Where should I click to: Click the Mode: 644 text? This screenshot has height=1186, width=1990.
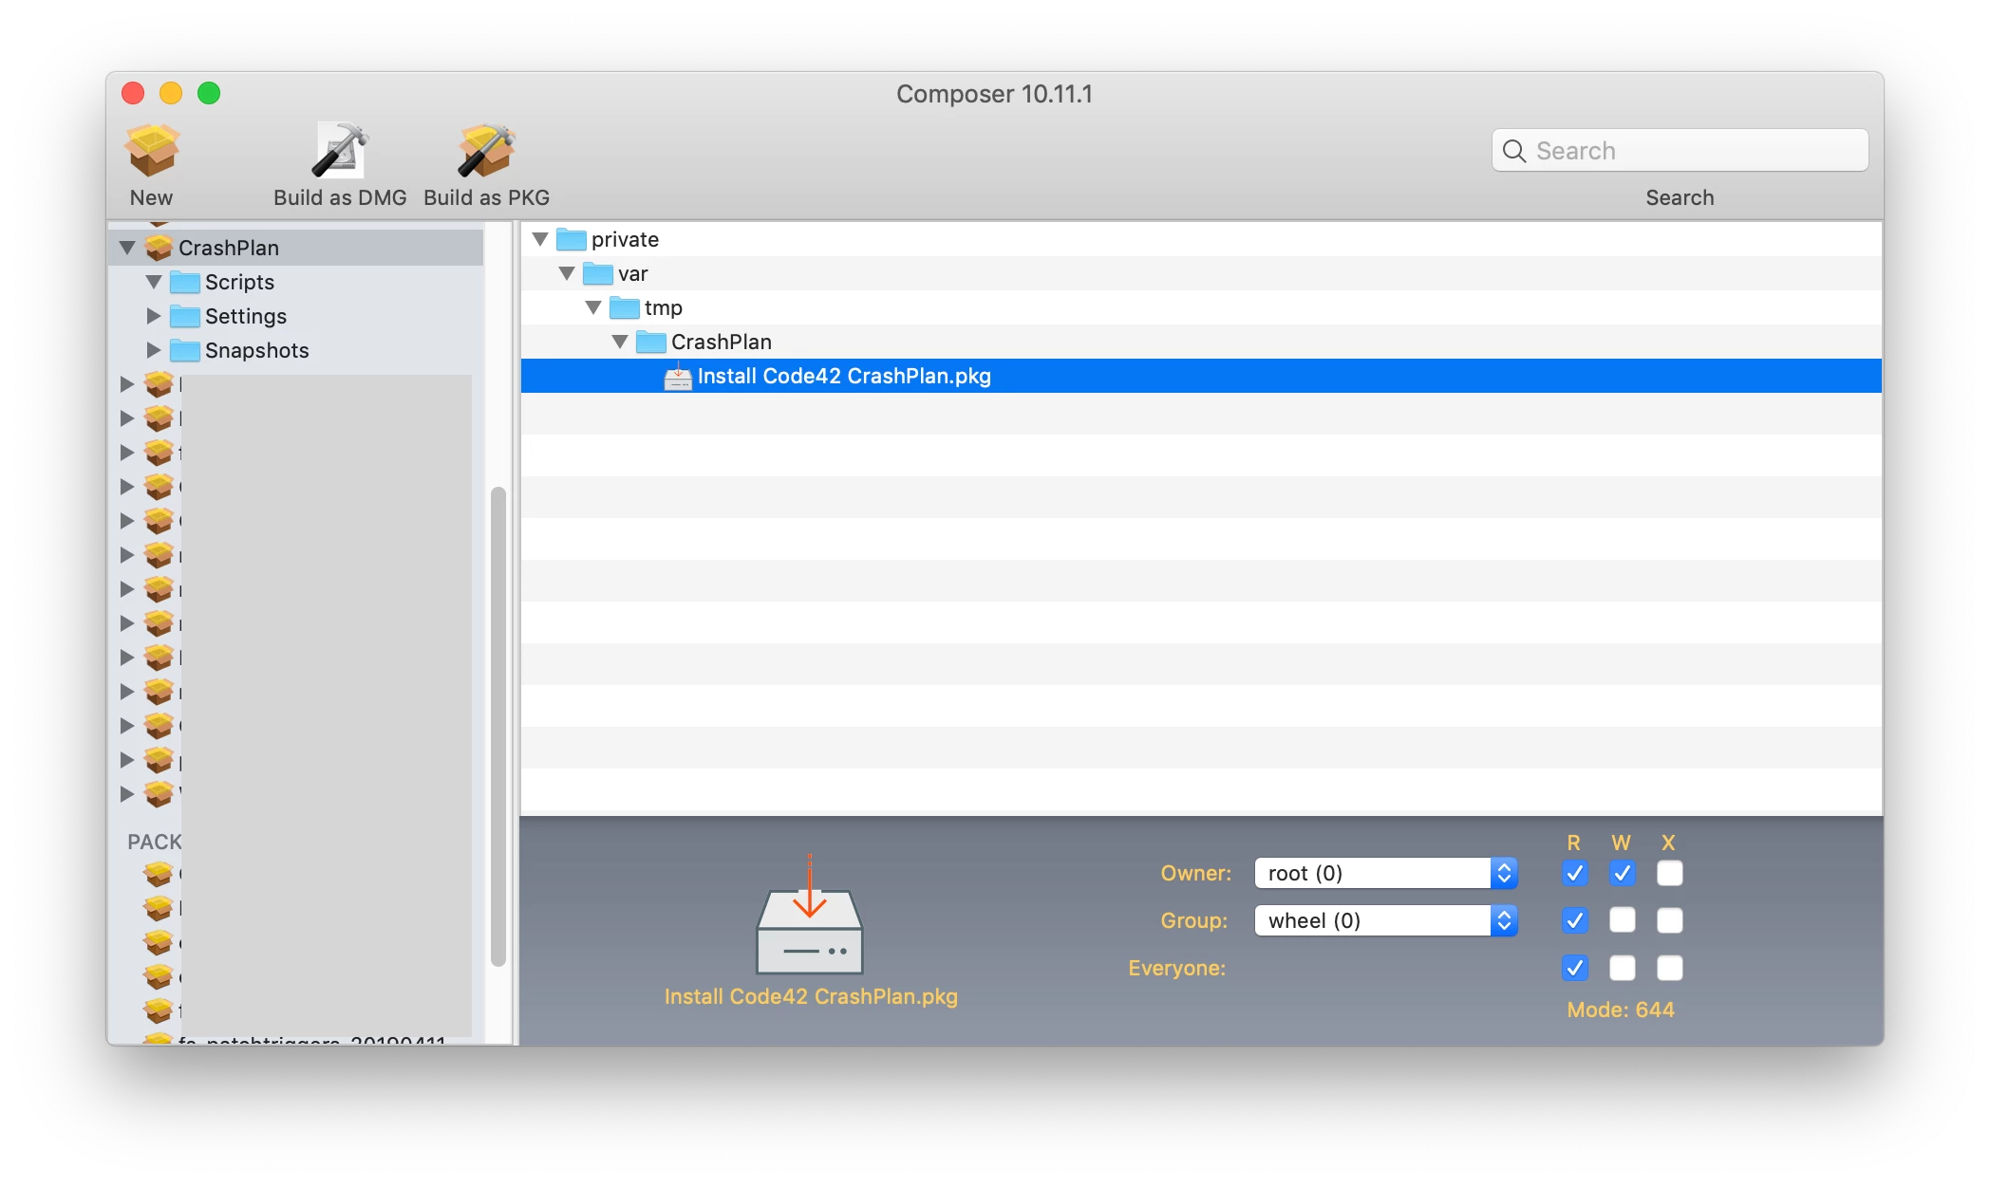click(1621, 1010)
